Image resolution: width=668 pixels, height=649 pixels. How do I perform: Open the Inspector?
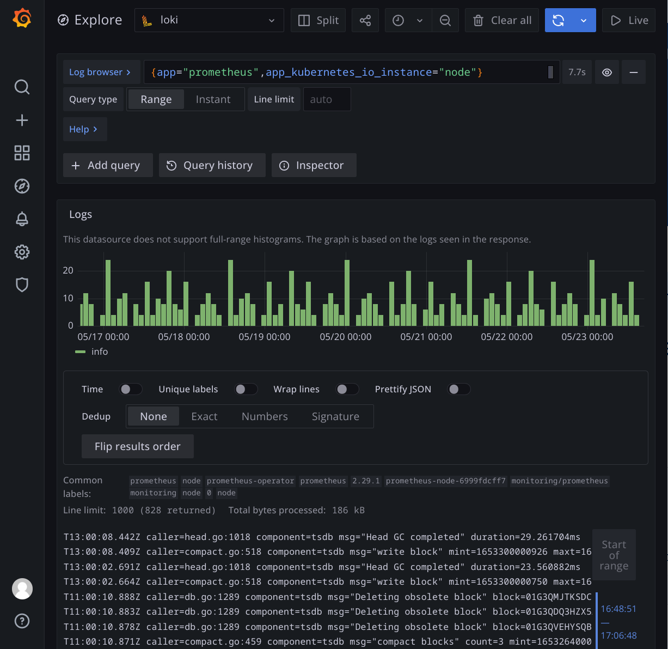314,165
